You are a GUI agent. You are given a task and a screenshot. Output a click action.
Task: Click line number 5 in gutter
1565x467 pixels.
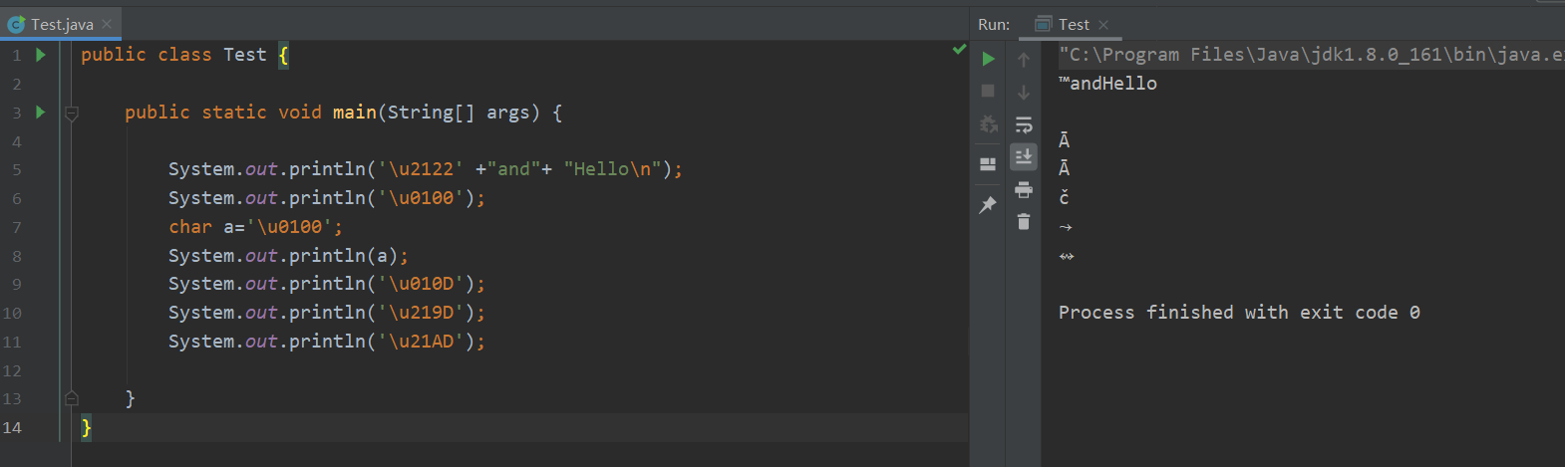coord(17,169)
